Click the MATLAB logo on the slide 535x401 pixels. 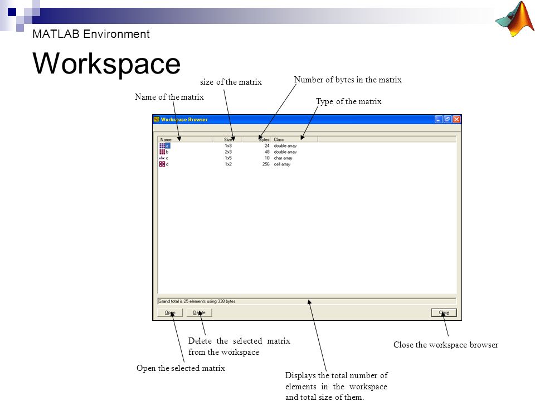[x=515, y=19]
